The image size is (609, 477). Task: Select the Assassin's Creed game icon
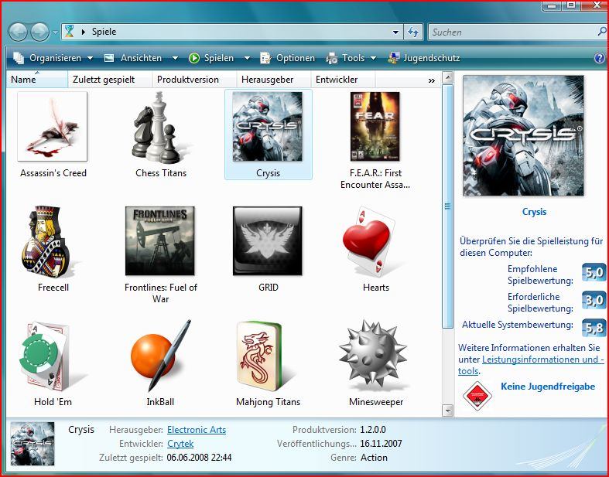[53, 127]
